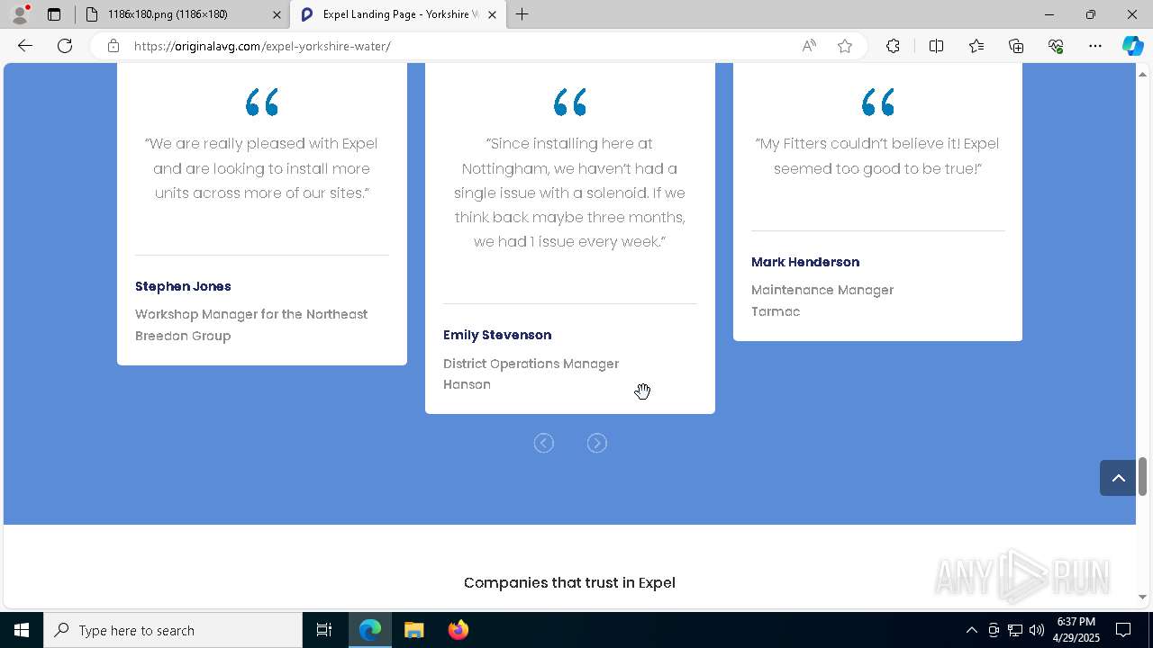Image resolution: width=1153 pixels, height=648 pixels.
Task: Click the Stephen Jones name
Action: pyautogui.click(x=183, y=286)
